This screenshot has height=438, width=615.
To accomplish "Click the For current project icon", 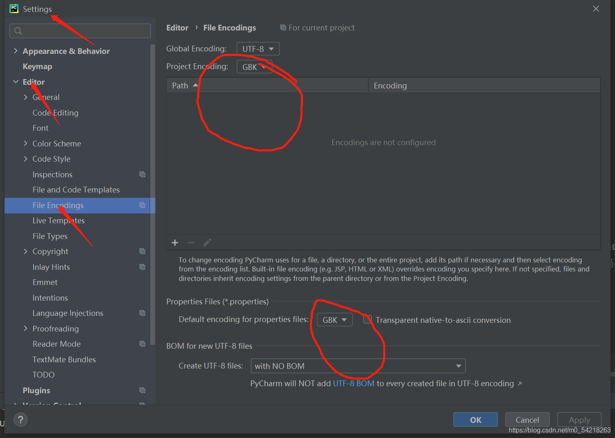I will point(283,28).
